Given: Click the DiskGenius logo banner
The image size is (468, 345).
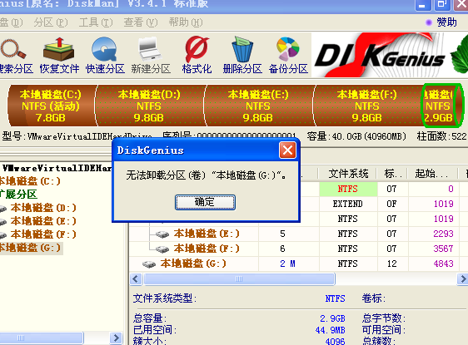Looking at the screenshot, I should coord(390,55).
